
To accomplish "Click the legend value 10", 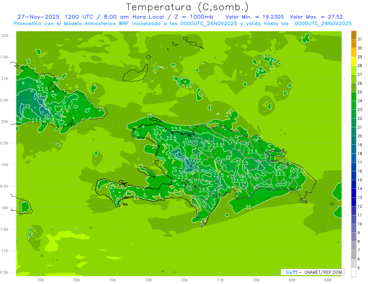I will click(360, 224).
